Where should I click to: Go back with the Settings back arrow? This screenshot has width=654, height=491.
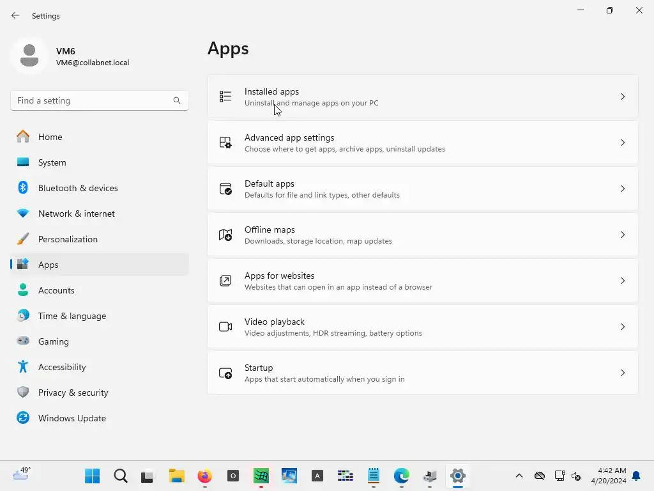coord(15,15)
